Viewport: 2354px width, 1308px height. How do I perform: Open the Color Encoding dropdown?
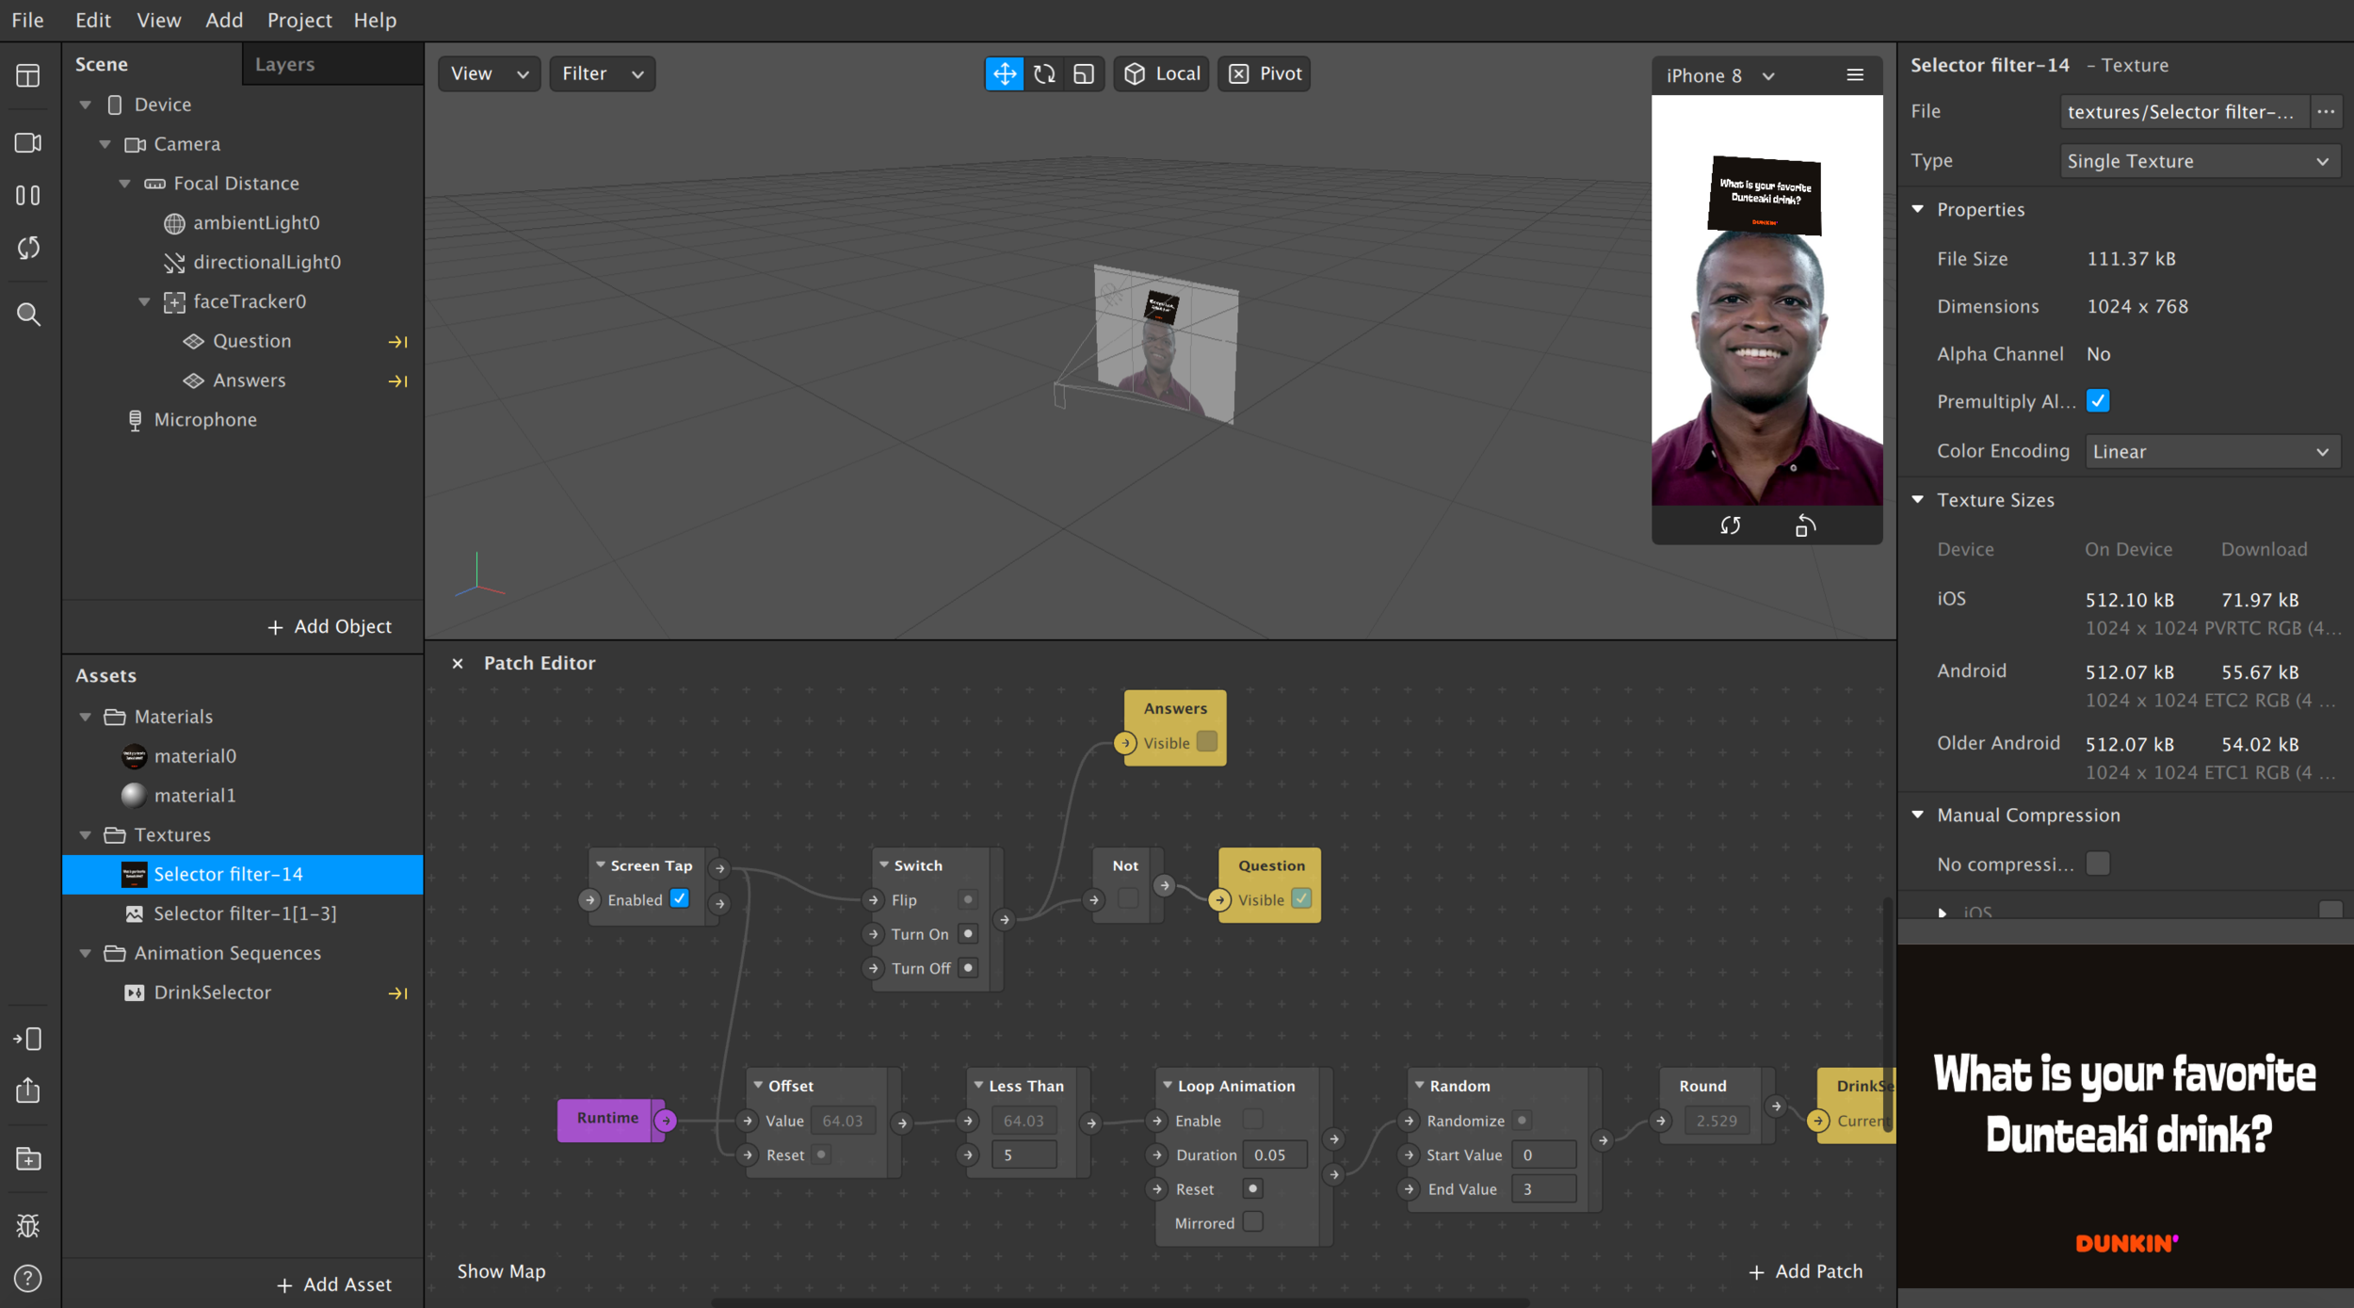click(2211, 451)
